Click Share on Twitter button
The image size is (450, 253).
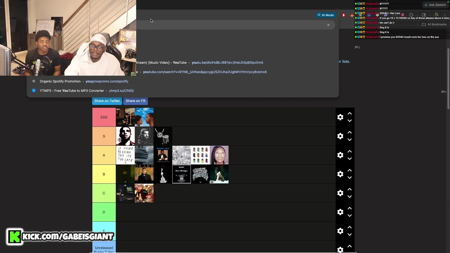[x=107, y=101]
